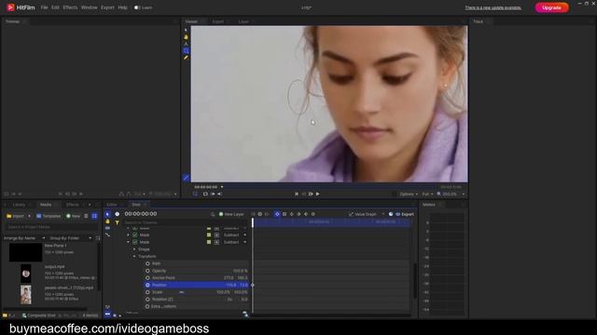Expand the first Mask row

[129, 235]
